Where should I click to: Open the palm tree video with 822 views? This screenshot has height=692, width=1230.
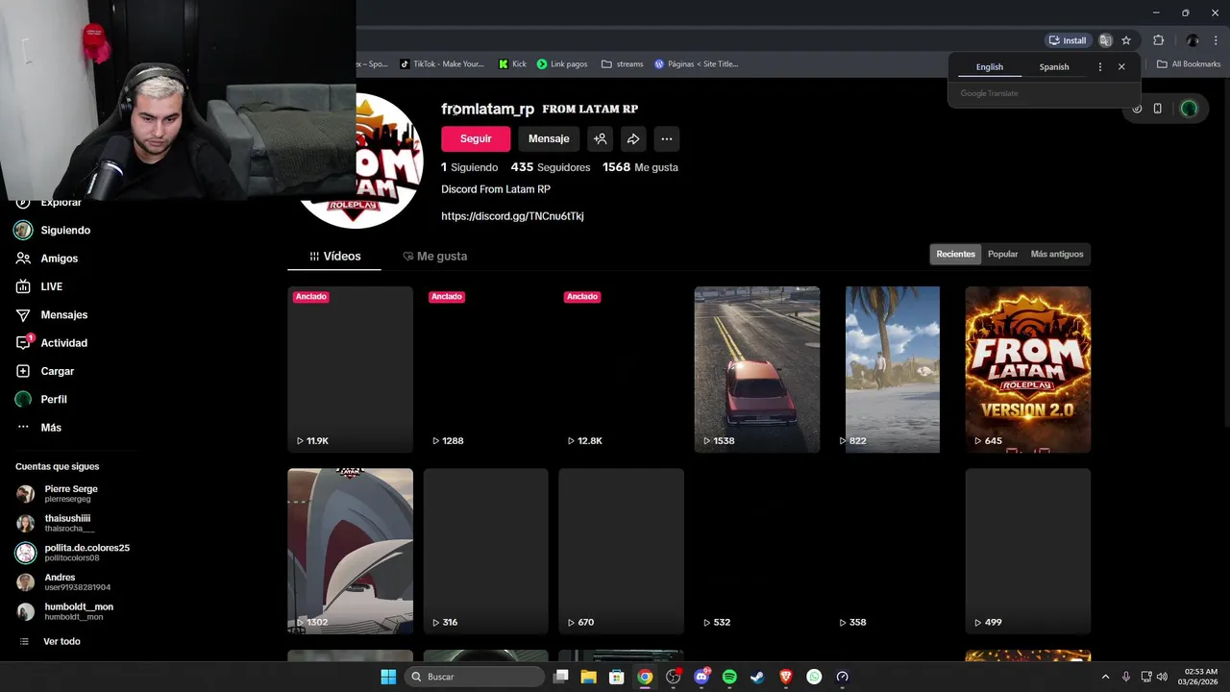893,369
